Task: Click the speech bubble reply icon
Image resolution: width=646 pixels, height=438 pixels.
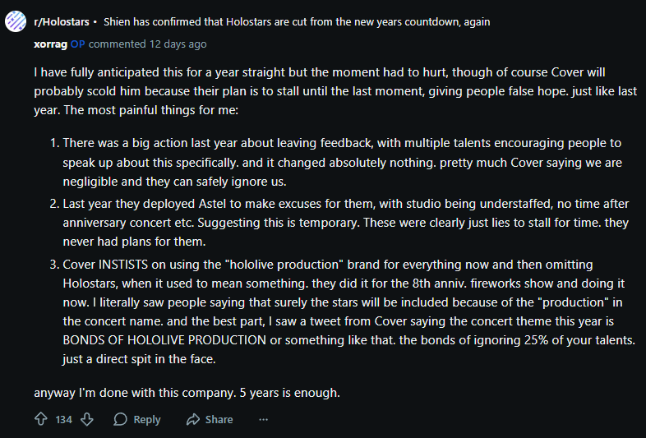Action: point(121,419)
